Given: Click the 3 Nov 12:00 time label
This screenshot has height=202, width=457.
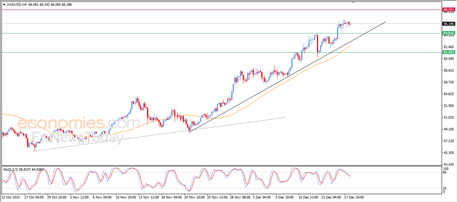Looking at the screenshot, I should pos(79,197).
